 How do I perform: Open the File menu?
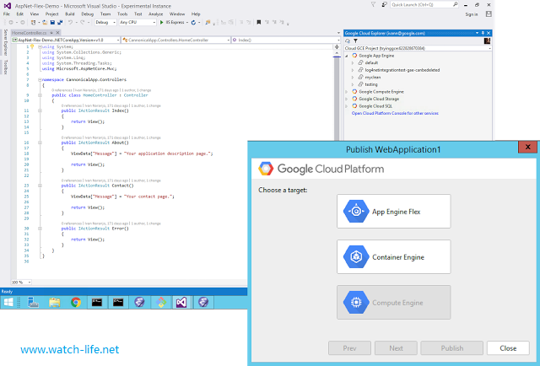[7, 14]
